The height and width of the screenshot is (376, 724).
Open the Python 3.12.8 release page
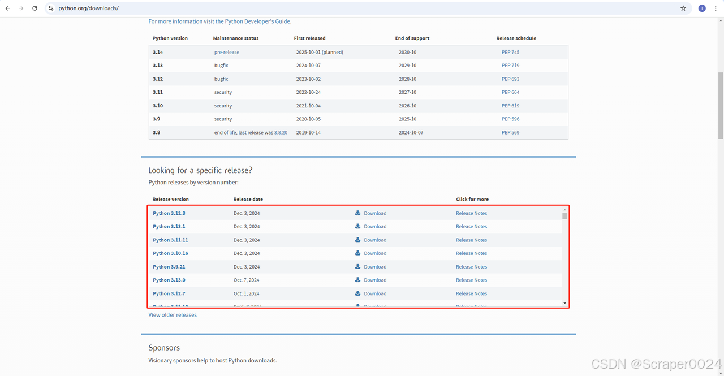169,213
